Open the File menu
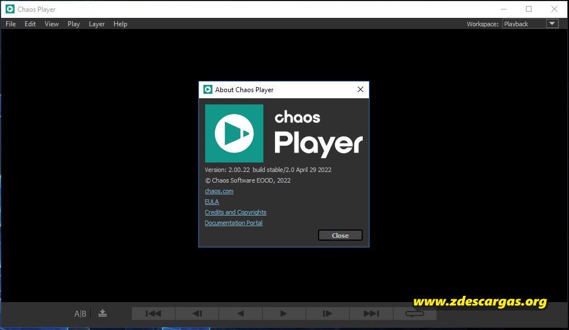Screen dimensions: 569x330 coord(11,24)
